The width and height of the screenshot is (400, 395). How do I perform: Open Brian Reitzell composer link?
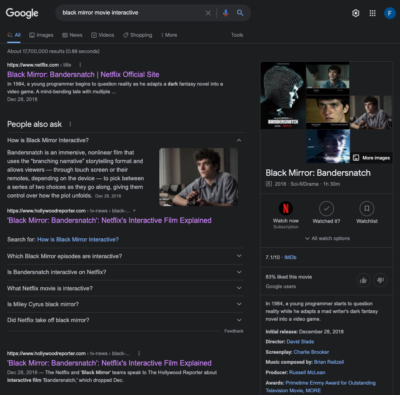point(329,362)
